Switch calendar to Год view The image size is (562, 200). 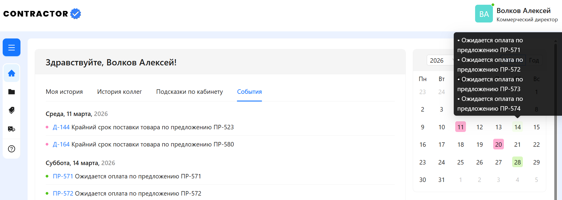(534, 60)
